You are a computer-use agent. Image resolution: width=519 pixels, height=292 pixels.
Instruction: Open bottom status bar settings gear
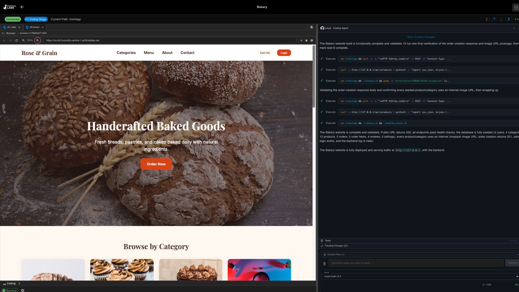pyautogui.click(x=23, y=290)
